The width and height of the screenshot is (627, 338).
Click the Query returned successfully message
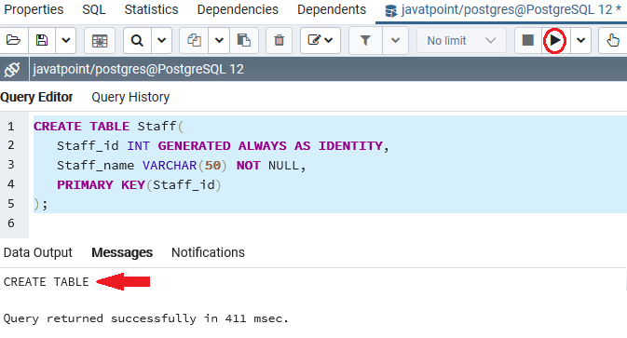coord(146,318)
